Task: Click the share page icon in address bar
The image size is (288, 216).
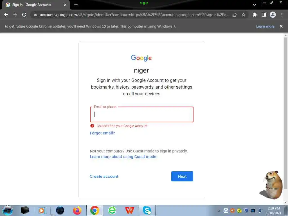Action: point(235,15)
